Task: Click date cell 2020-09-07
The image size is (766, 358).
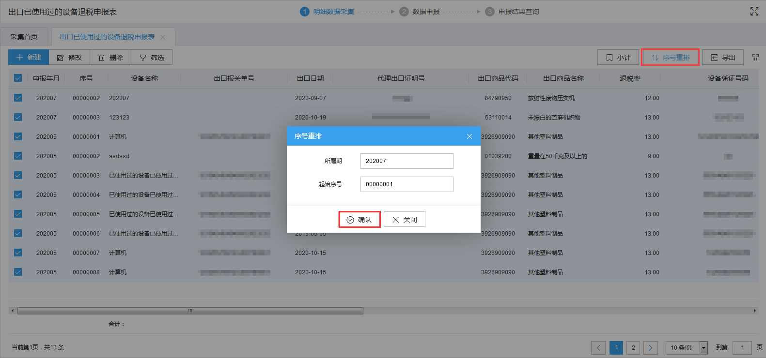Action: 311,98
